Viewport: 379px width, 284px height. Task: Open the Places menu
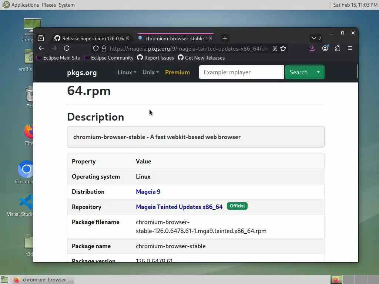click(48, 5)
